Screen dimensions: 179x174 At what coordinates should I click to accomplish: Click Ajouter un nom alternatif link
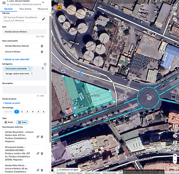click(16, 59)
